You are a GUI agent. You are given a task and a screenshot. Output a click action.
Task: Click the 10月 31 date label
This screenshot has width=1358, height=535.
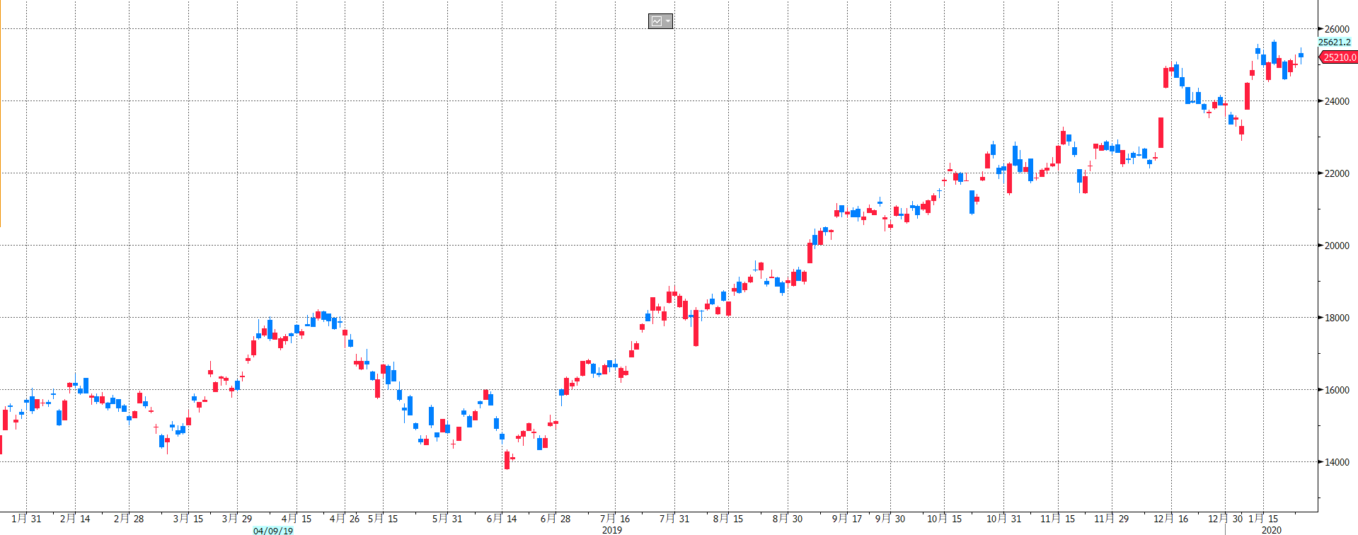point(1004,519)
